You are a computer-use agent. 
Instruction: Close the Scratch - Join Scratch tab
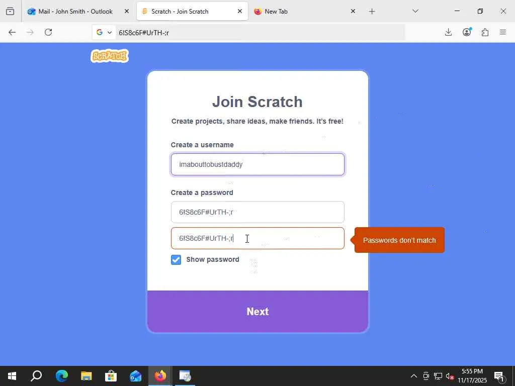click(240, 11)
